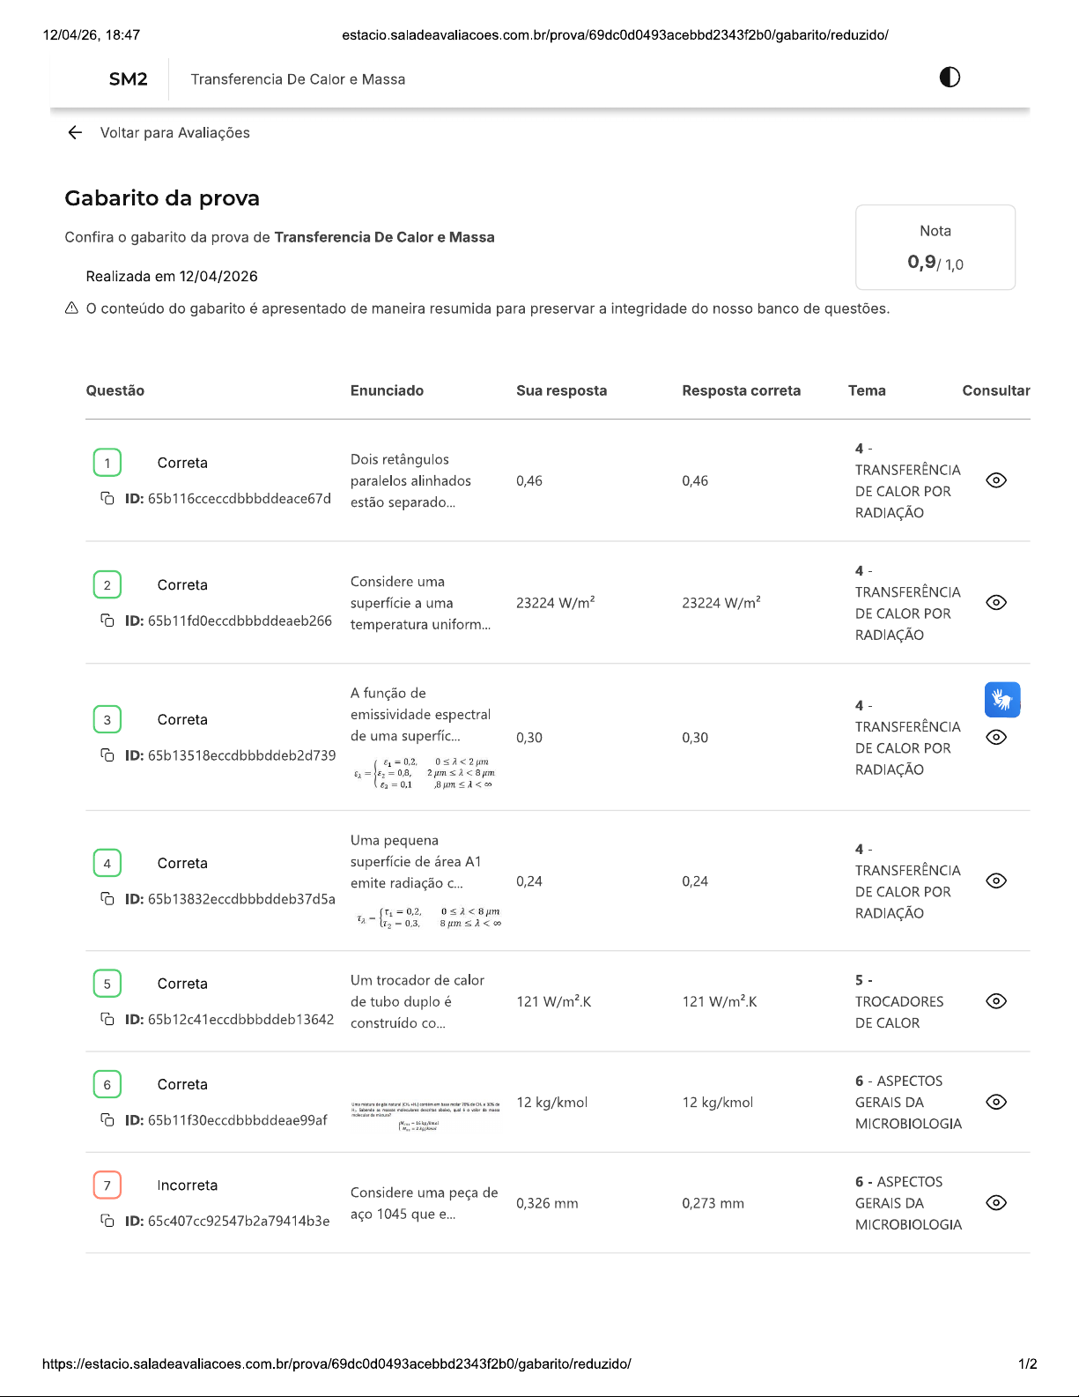Click the emissivity formula thumbnail in question 3
The image size is (1079, 1397).
click(x=424, y=773)
